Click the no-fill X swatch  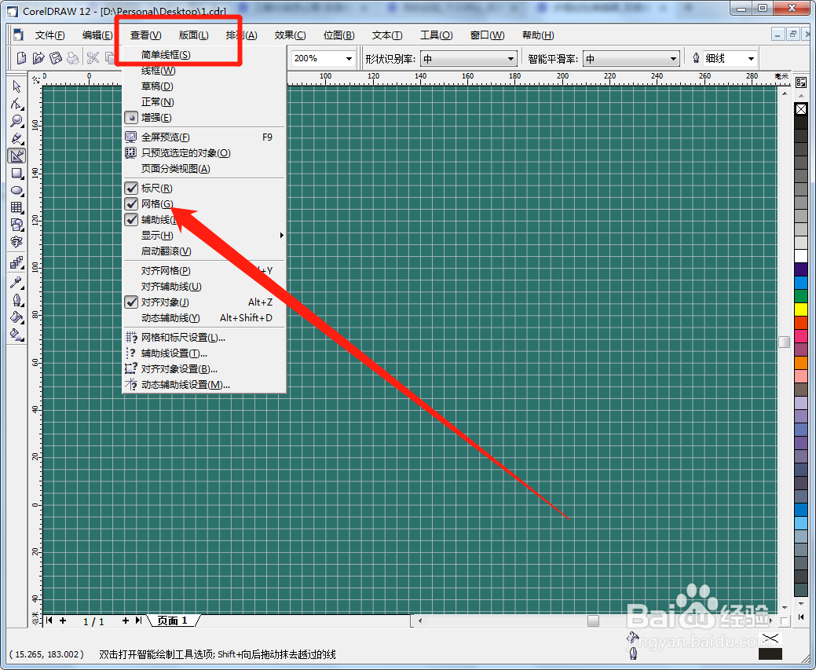point(801,109)
